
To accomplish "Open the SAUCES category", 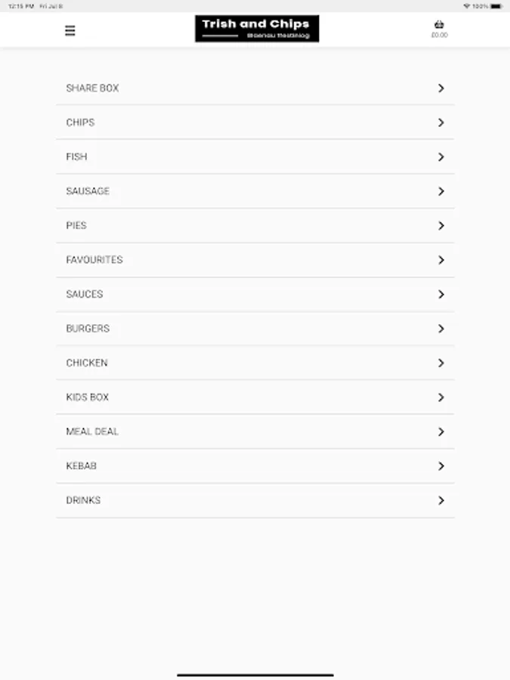I will pyautogui.click(x=255, y=294).
